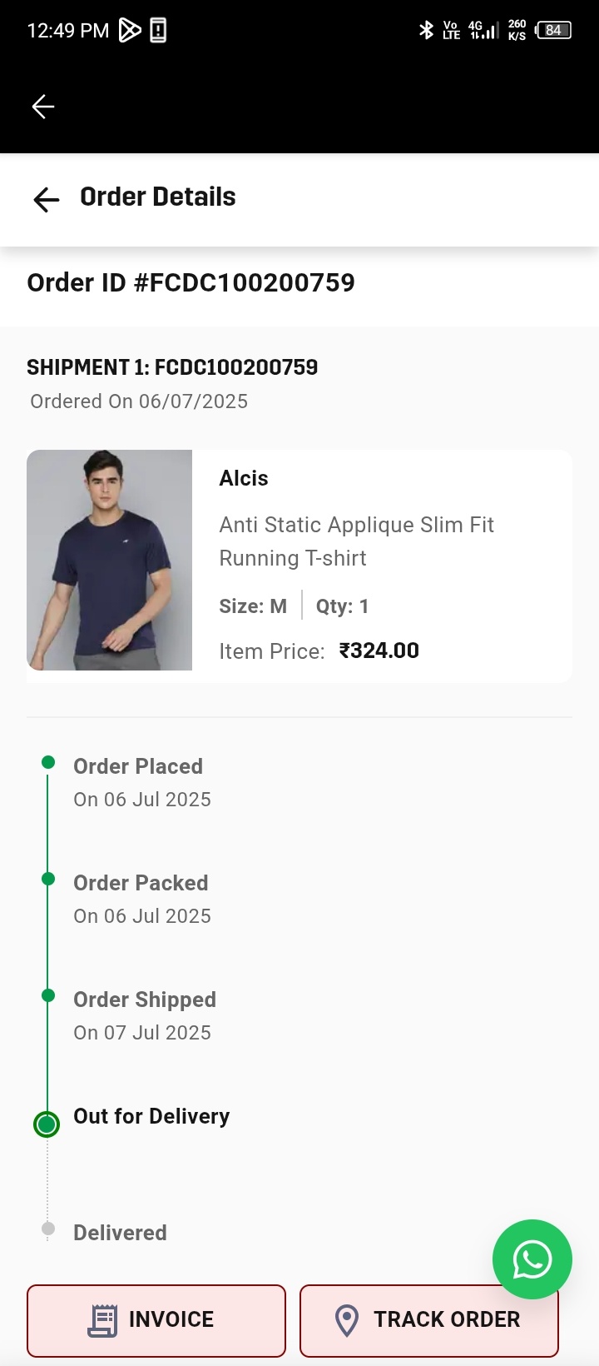Open TRACK ORDER

click(429, 1321)
